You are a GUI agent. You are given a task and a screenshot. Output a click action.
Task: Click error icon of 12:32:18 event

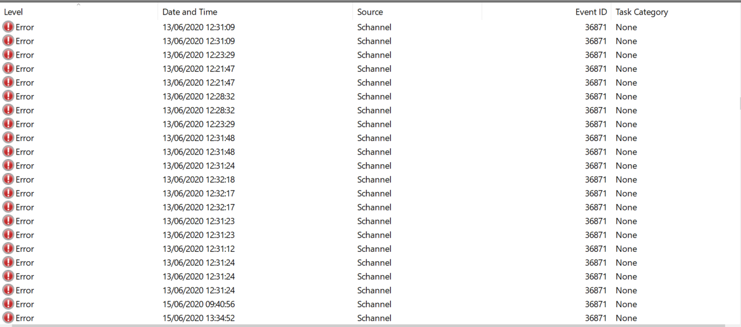click(x=8, y=180)
